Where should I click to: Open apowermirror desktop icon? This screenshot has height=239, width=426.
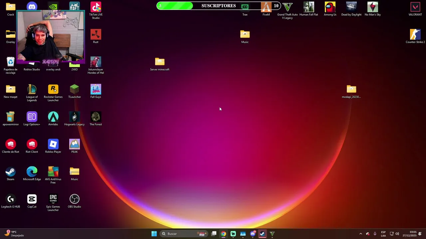[x=11, y=119]
